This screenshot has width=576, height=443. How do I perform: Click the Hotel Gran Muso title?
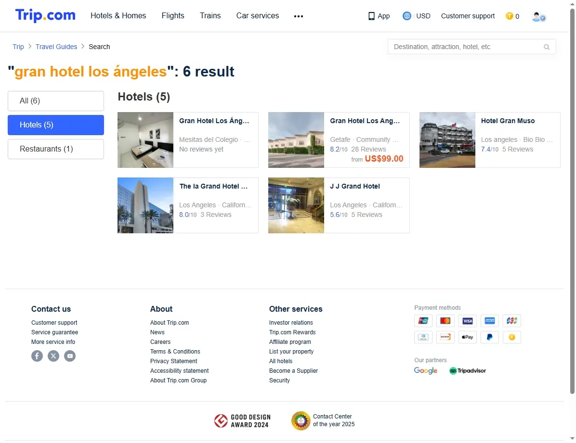click(508, 121)
